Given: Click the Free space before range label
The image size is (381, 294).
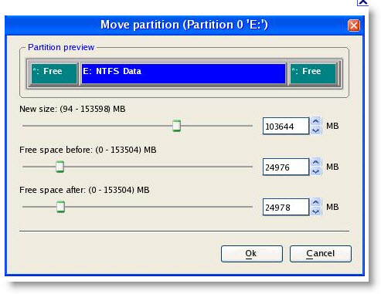Looking at the screenshot, I should click(88, 150).
